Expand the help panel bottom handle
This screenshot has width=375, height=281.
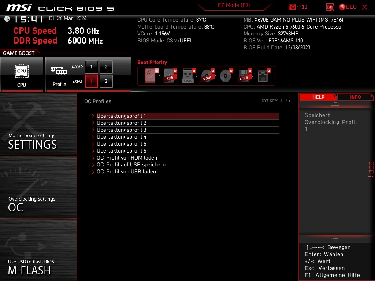pos(335,238)
